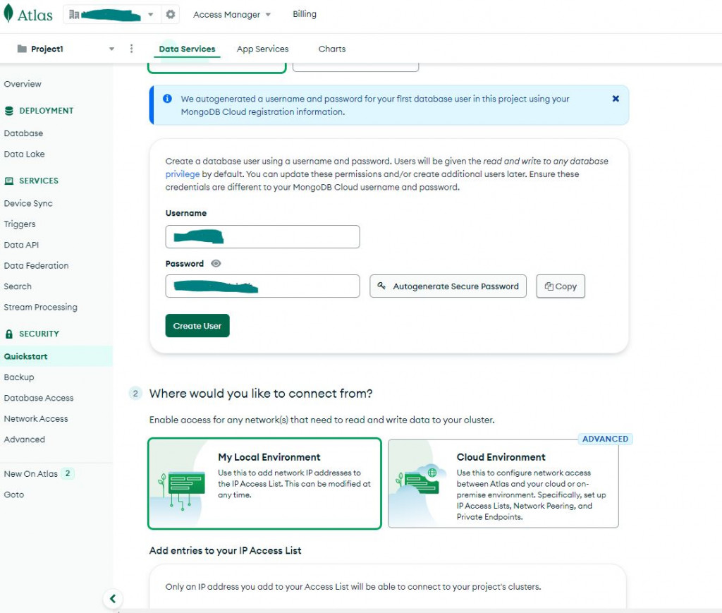722x613 pixels.
Task: Open the privilege documentation link
Action: coord(183,174)
